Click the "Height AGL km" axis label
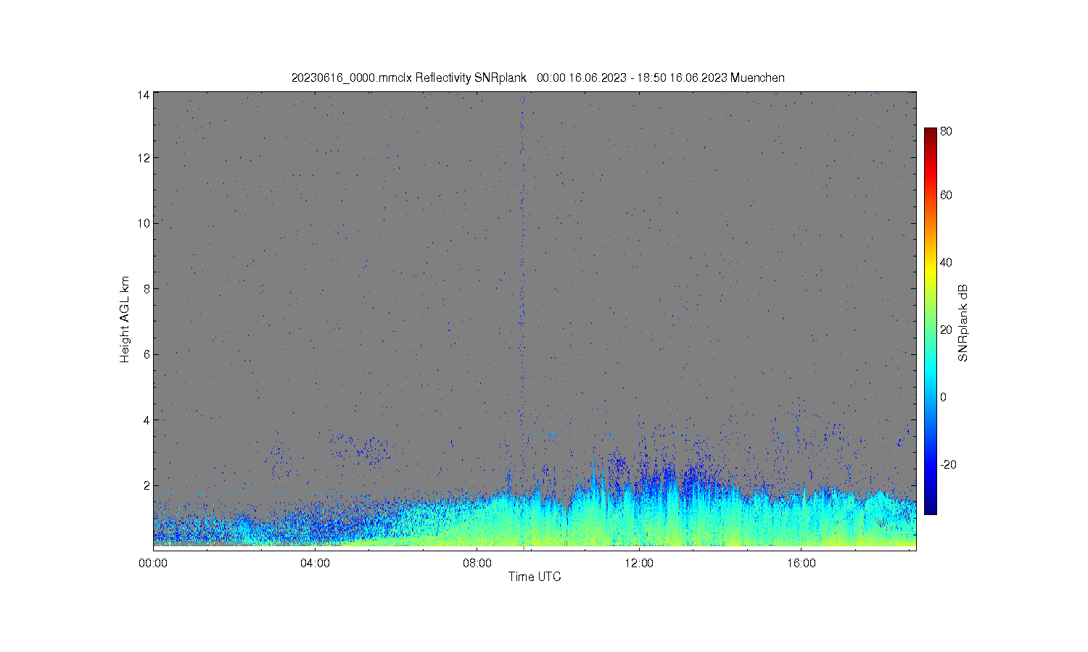This screenshot has height=652, width=1088. (125, 319)
